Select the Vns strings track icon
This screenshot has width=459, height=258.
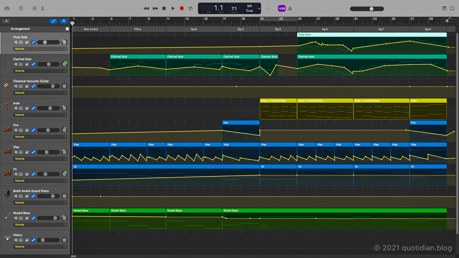[x=7, y=128]
